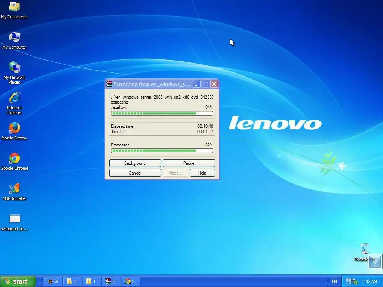Select the setupcert_le... file icon
Image resolution: width=383 pixels, height=287 pixels.
point(15,222)
